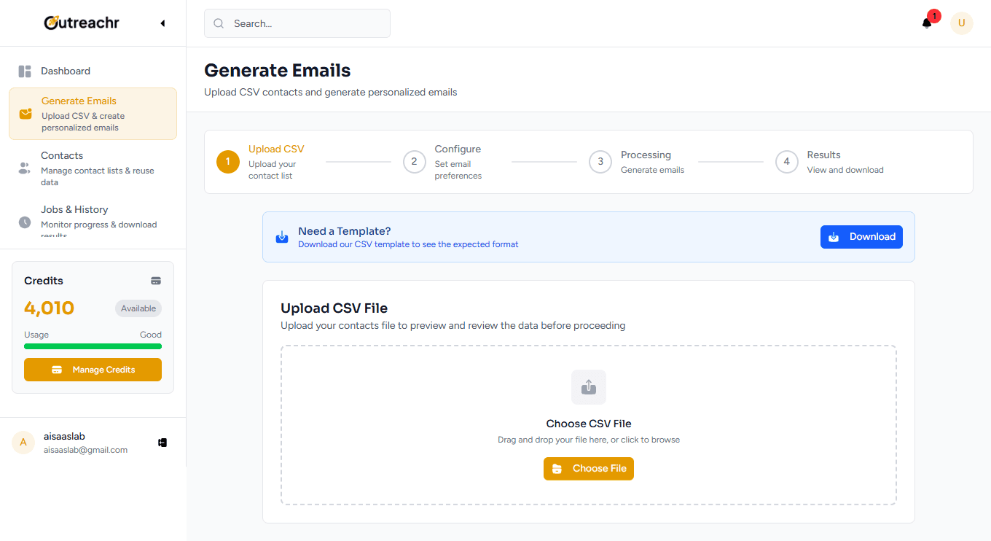Screen dimensions: 991x541
Task: Open the notifications bell
Action: coord(927,23)
